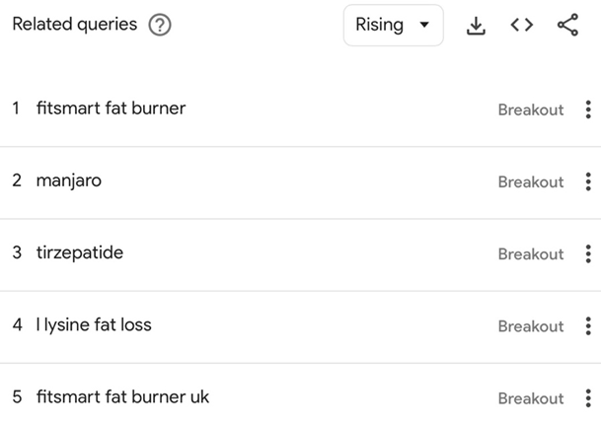601x428 pixels.
Task: Click the Rising dropdown arrow
Action: [424, 25]
